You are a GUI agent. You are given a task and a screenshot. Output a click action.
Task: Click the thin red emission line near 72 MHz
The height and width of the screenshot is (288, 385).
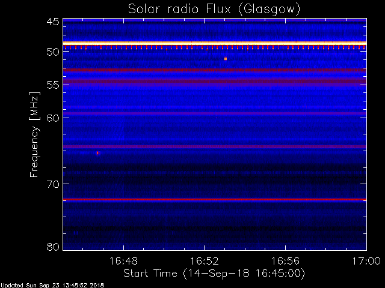tap(215, 200)
